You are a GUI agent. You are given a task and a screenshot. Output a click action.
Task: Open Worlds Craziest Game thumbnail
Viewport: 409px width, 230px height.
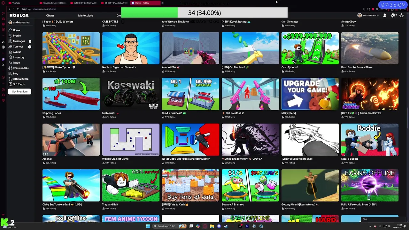(131, 140)
